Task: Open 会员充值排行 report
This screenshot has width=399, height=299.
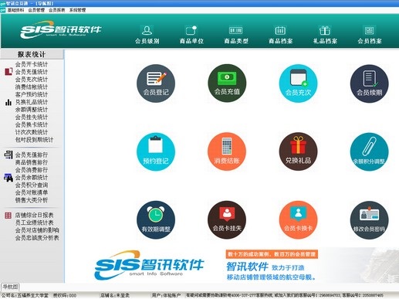Action: coord(32,155)
